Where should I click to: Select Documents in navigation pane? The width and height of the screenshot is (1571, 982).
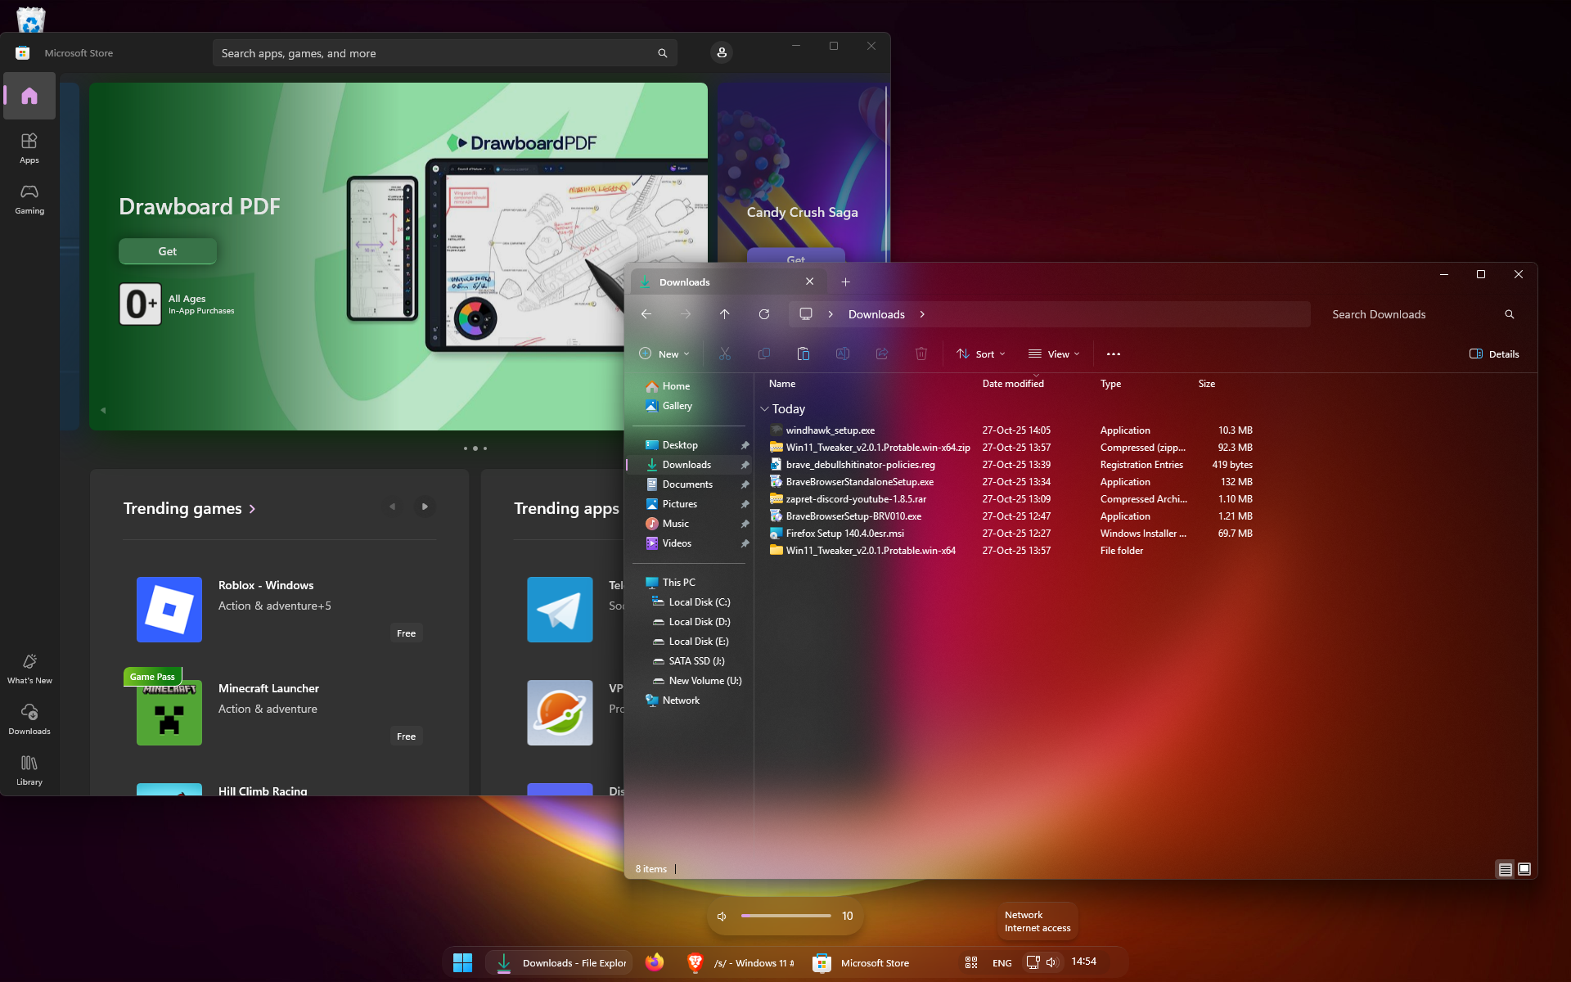(686, 484)
